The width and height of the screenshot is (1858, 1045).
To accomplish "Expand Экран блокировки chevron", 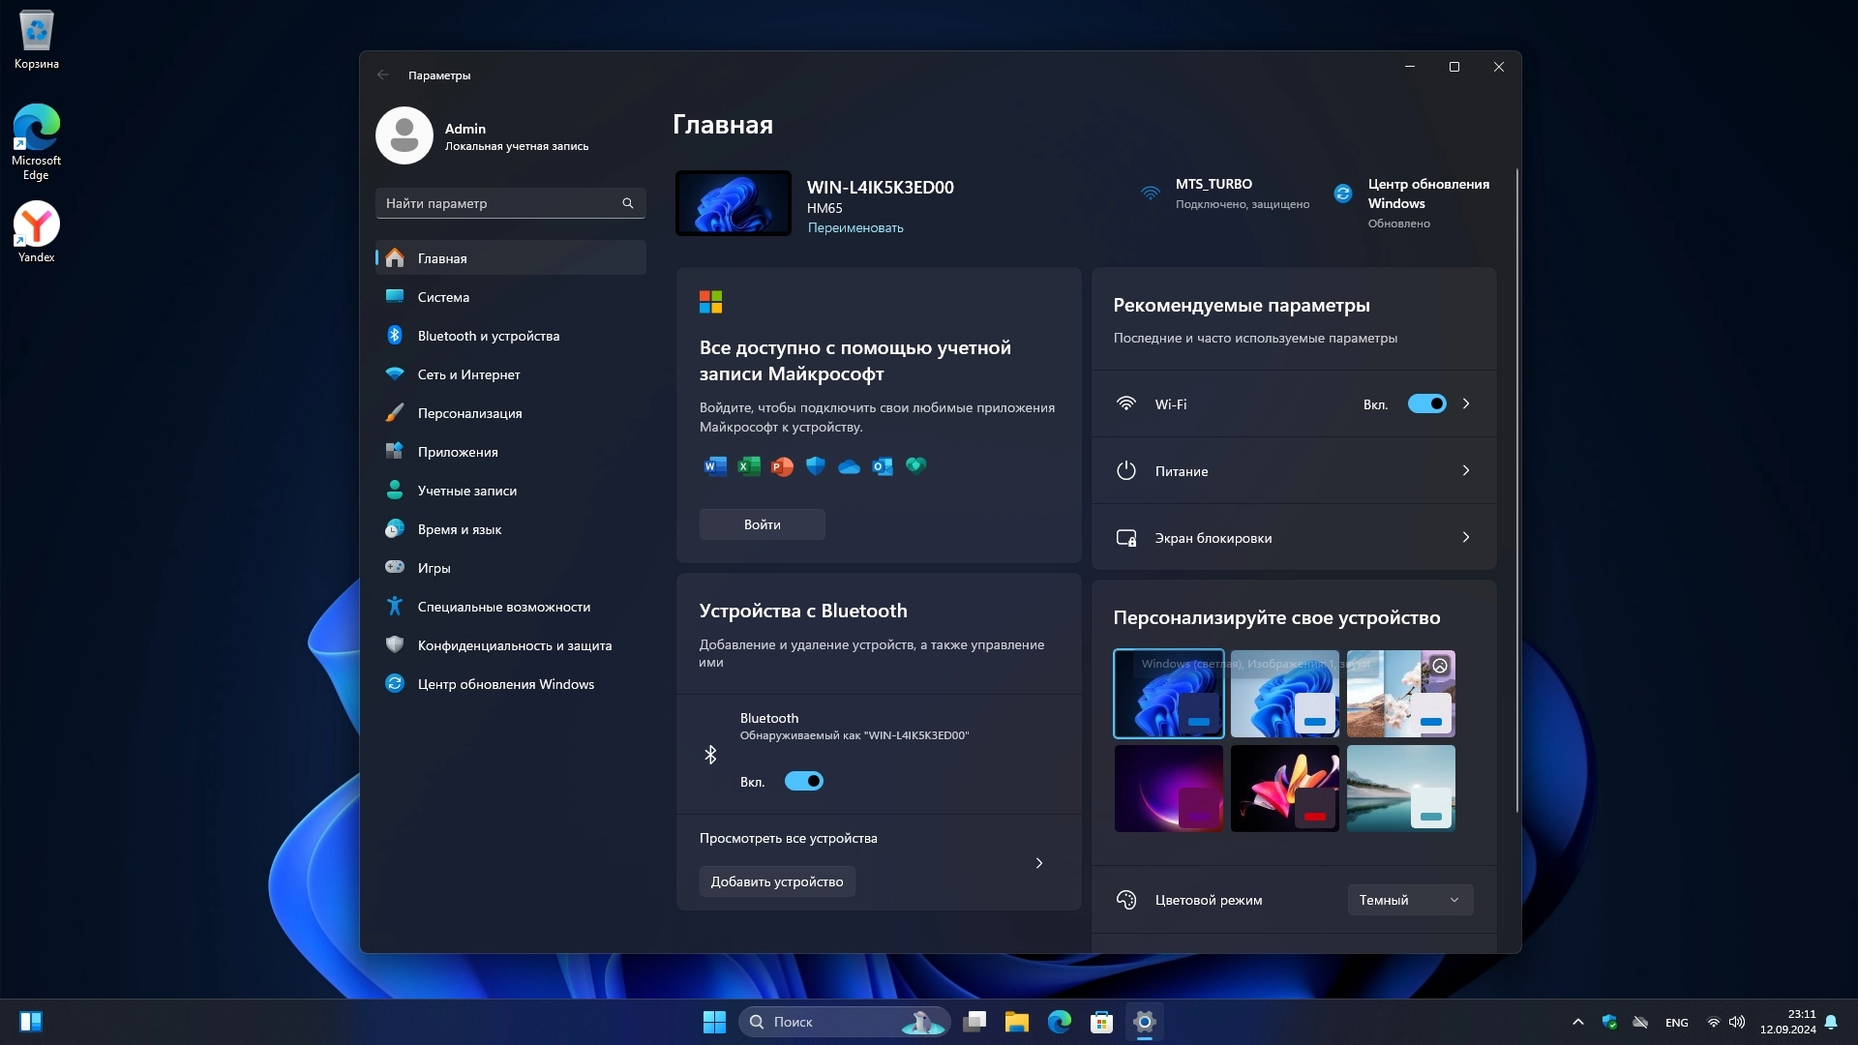I will 1465,537.
